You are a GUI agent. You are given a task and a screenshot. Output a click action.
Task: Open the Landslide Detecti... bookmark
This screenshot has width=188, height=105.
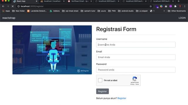click(37, 11)
